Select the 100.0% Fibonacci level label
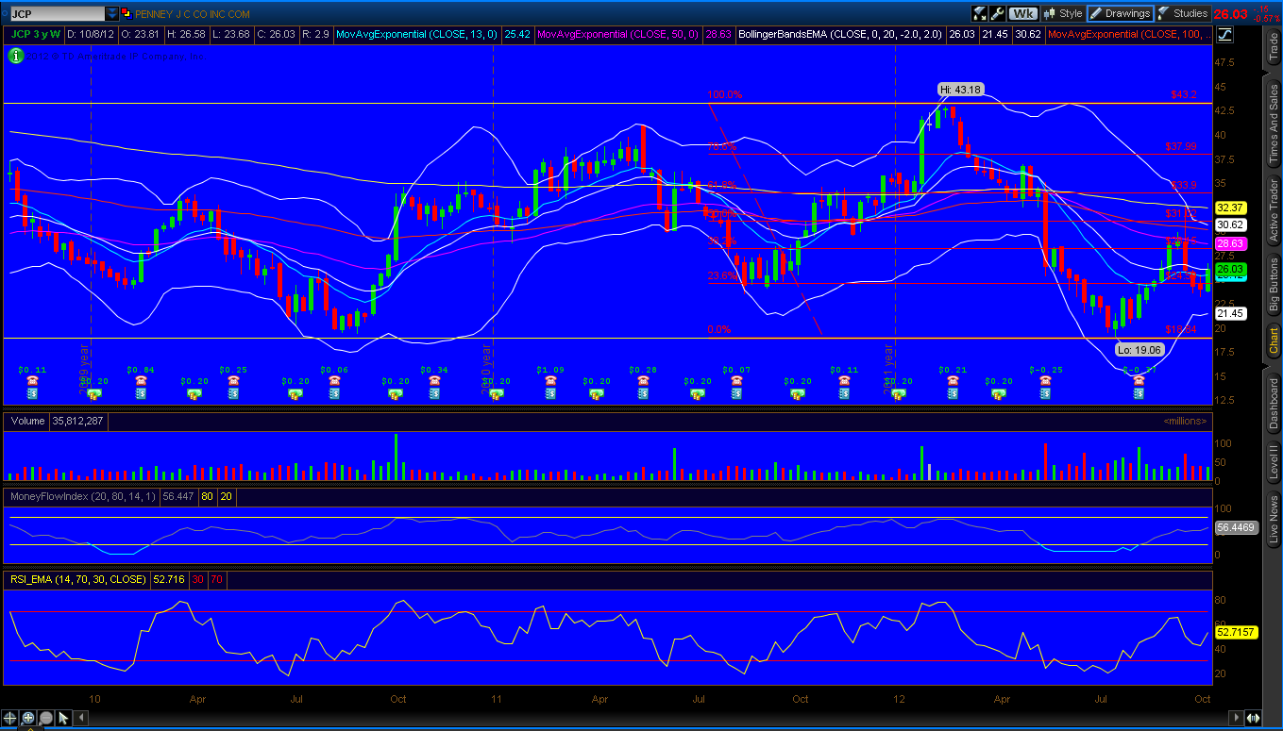The width and height of the screenshot is (1283, 731). (x=725, y=94)
